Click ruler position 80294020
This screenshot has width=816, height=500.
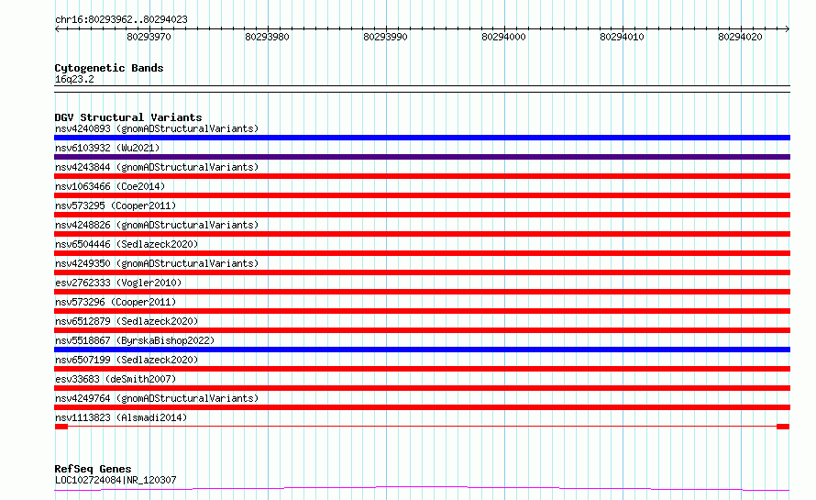[740, 37]
